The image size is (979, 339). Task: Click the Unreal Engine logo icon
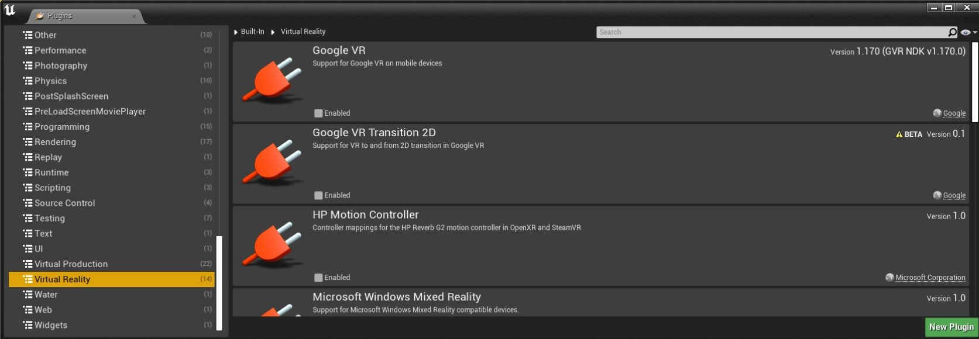pyautogui.click(x=10, y=10)
